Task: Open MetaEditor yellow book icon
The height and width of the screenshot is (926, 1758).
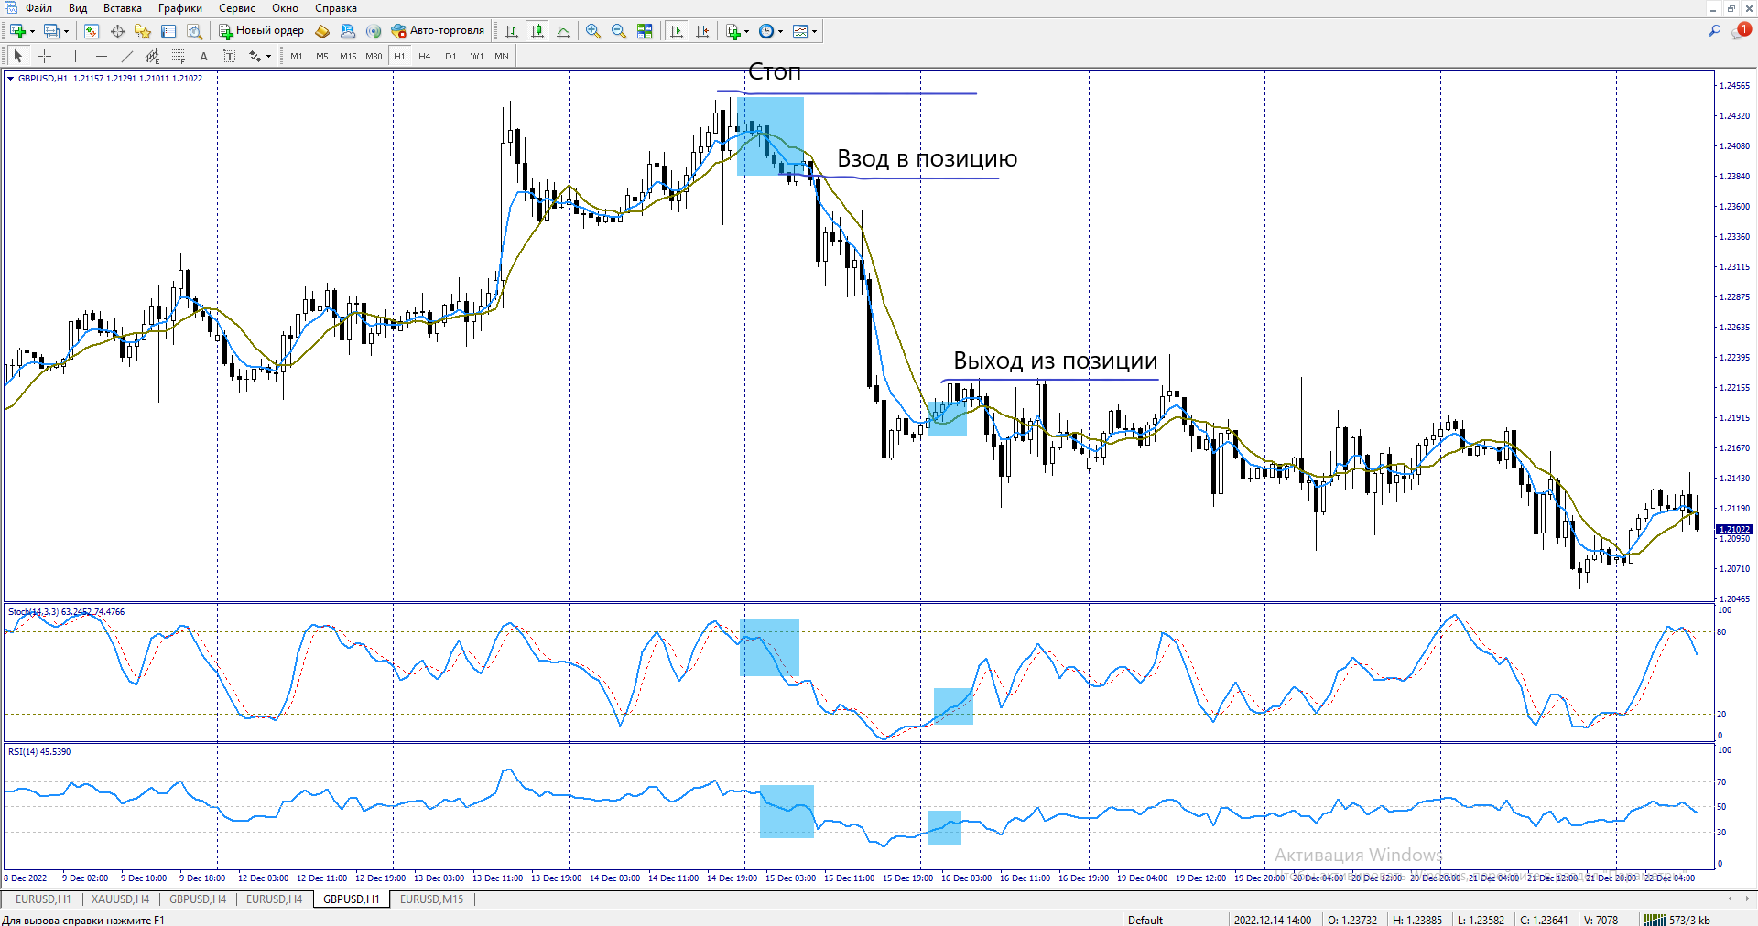Action: tap(322, 31)
